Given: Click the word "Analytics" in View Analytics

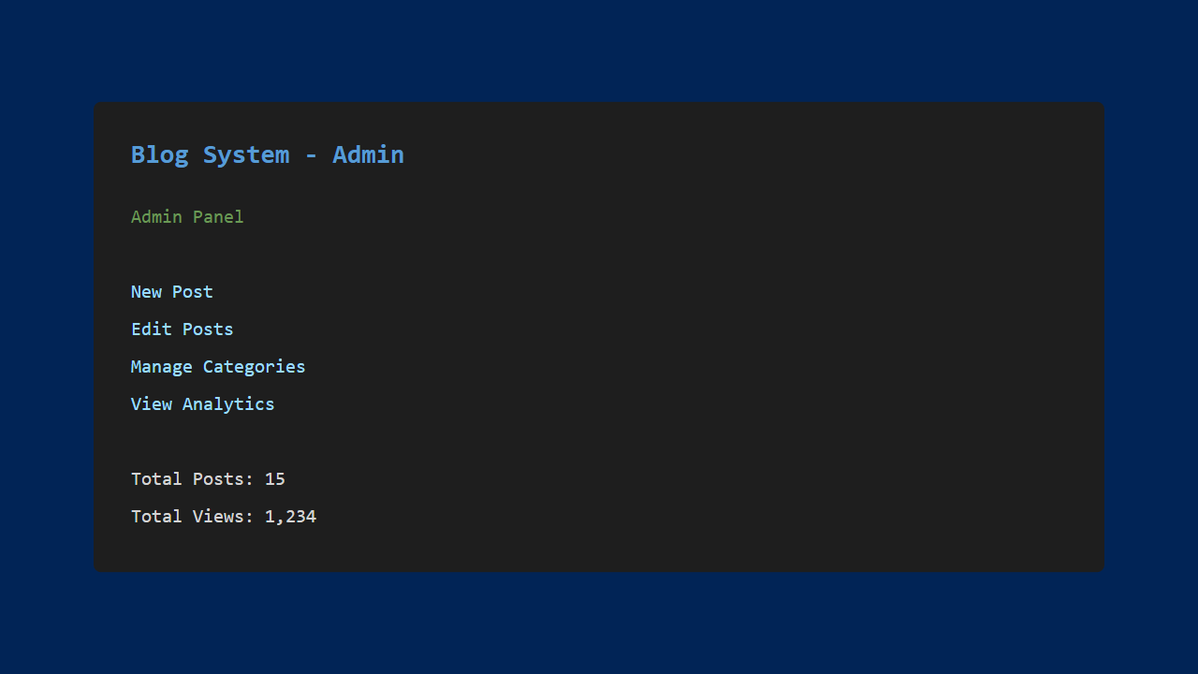Looking at the screenshot, I should point(228,404).
